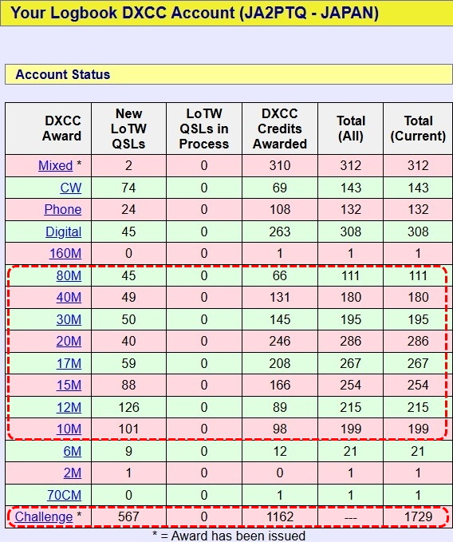Image resolution: width=453 pixels, height=542 pixels.
Task: Select the 24 New QSLs cell in Phone row
Action: 128,209
